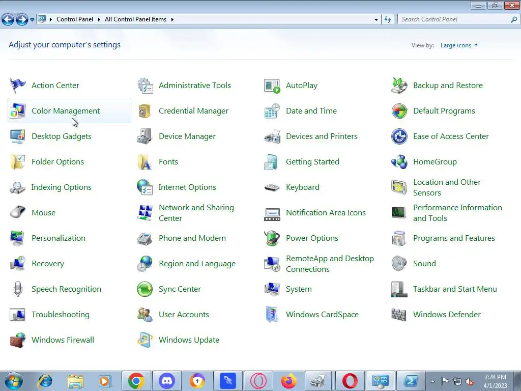This screenshot has height=391, width=521.
Task: Open the User Accounts icon
Action: coord(145,315)
